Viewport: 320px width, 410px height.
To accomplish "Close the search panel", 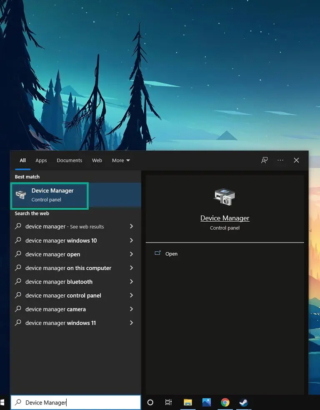I will pos(296,160).
